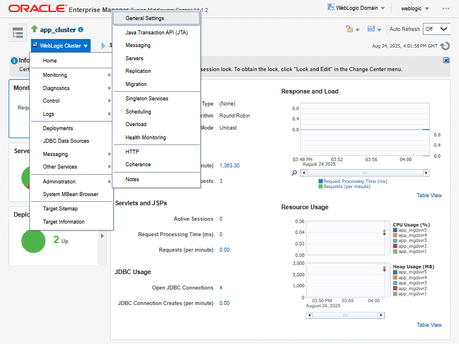Screen dimensions: 459x344
Task: Choose Health Monitoring
Action: click(156, 137)
